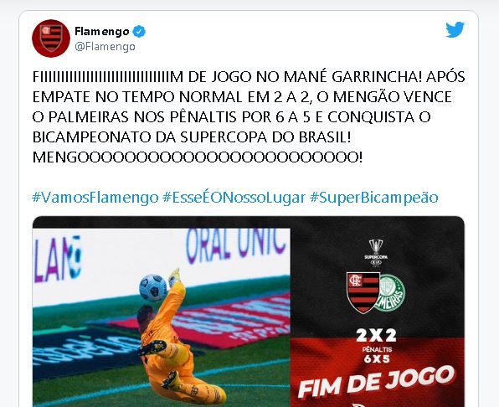Viewport: 499px width, 407px height.
Task: Click the ORAL UNIC advertising board
Action: click(235, 244)
